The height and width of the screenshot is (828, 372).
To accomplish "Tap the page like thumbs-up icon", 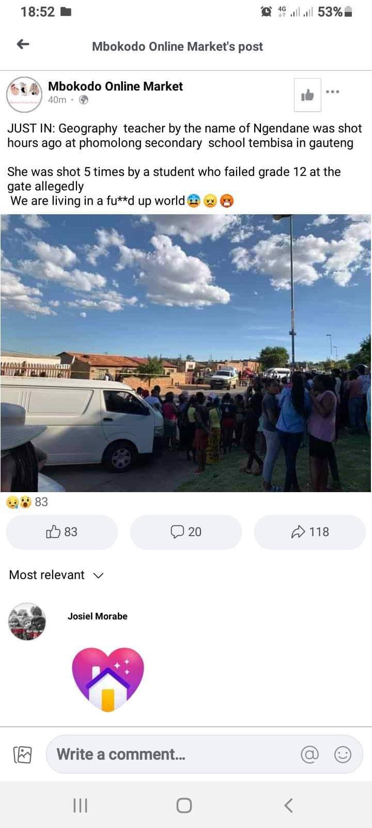I will point(307,95).
